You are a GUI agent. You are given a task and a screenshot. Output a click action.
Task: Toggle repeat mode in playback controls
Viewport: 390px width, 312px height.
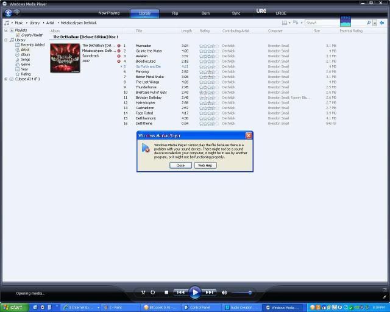[x=153, y=292]
